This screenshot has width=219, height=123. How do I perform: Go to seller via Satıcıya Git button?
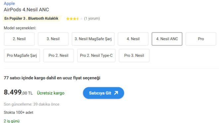coord(104,93)
